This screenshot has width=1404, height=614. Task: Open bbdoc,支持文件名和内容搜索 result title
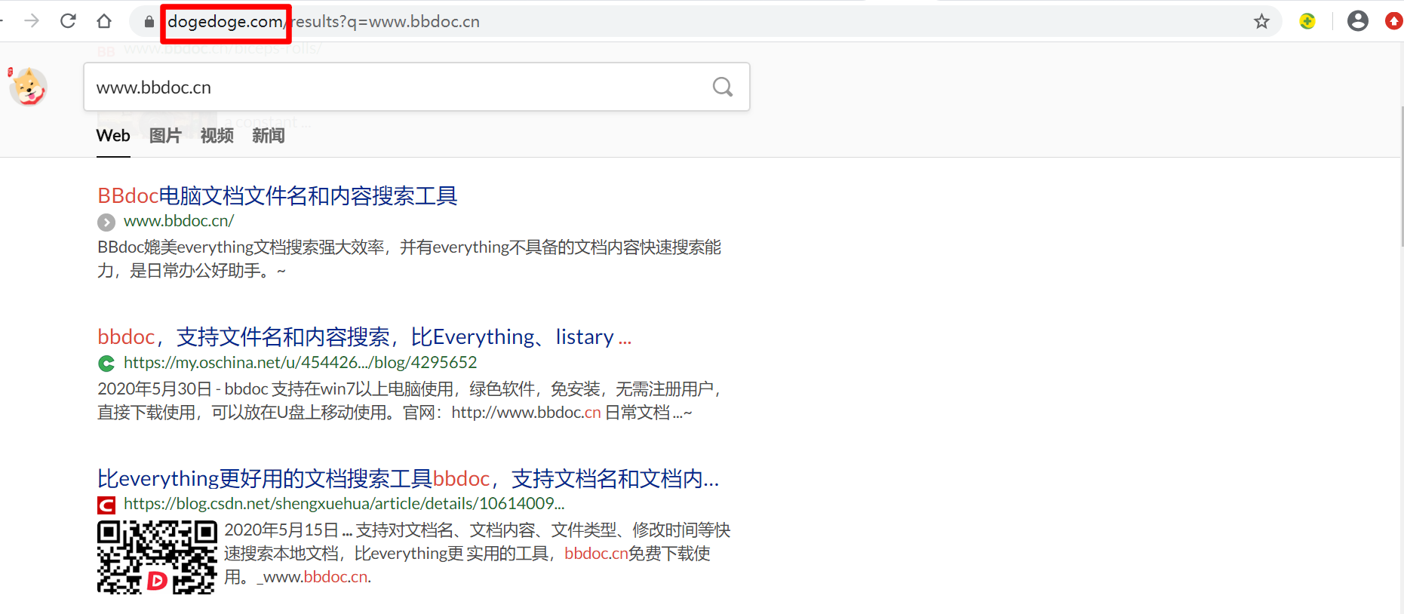pos(364,337)
